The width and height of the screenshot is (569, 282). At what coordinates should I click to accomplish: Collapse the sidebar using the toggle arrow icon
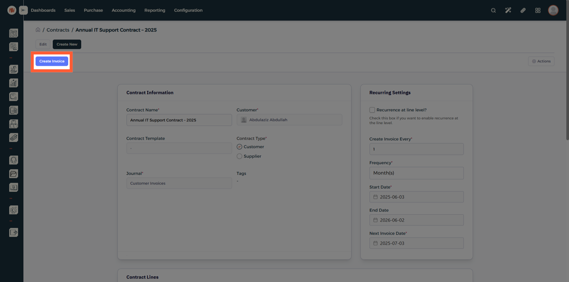24,10
